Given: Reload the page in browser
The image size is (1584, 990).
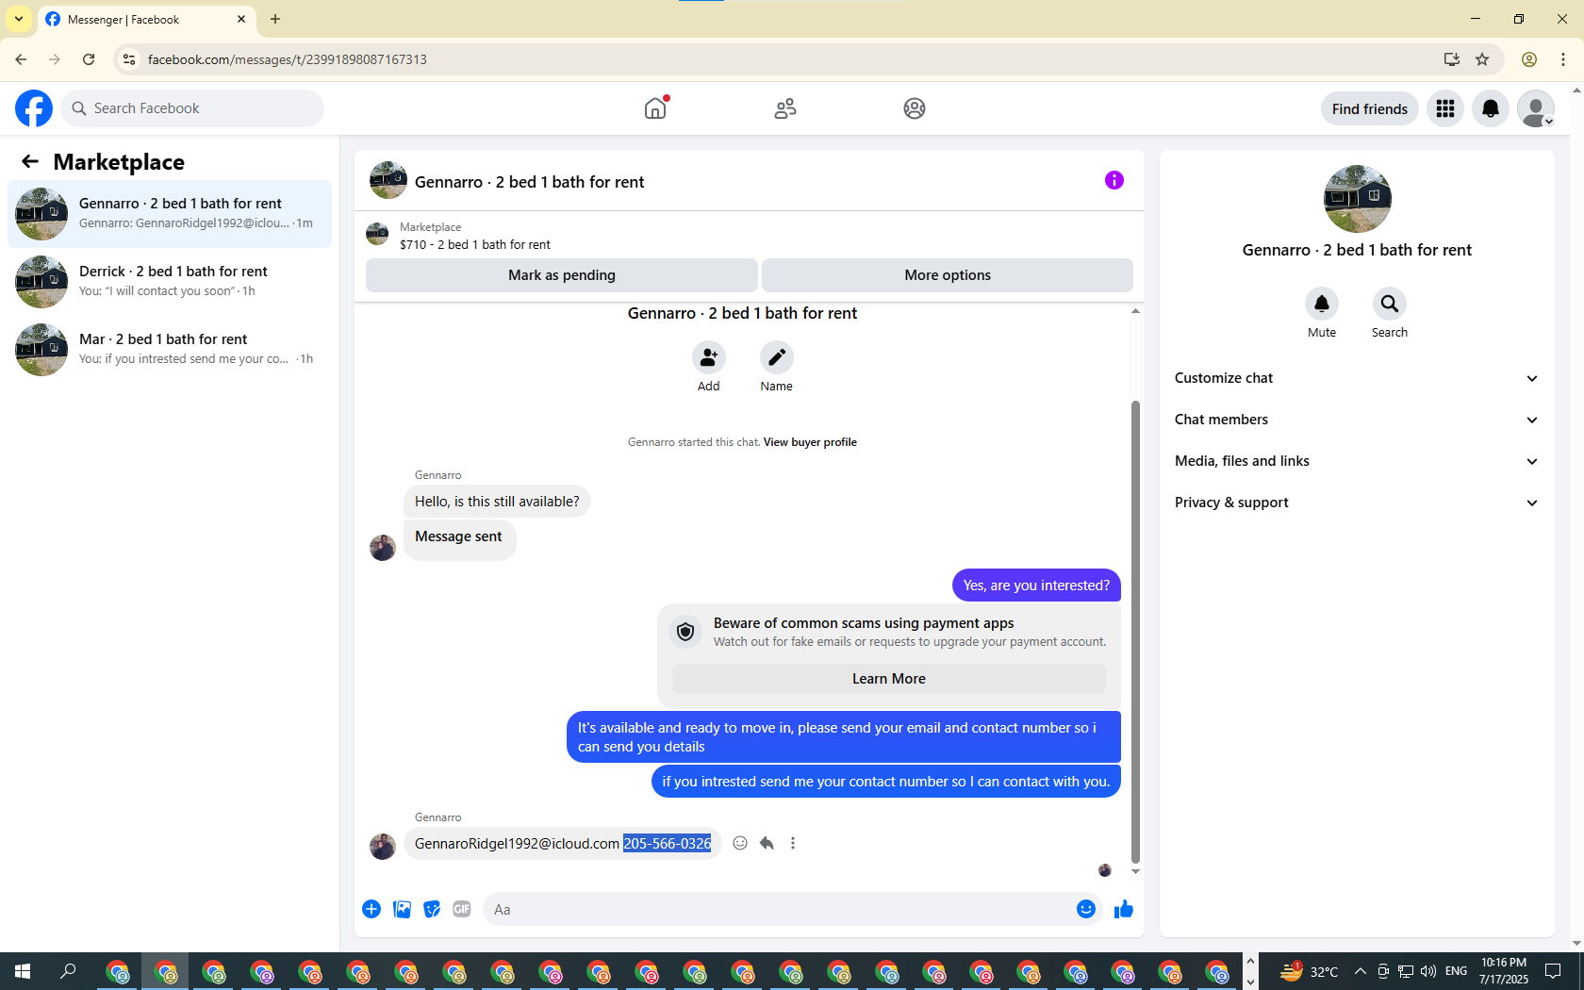Looking at the screenshot, I should pyautogui.click(x=89, y=59).
